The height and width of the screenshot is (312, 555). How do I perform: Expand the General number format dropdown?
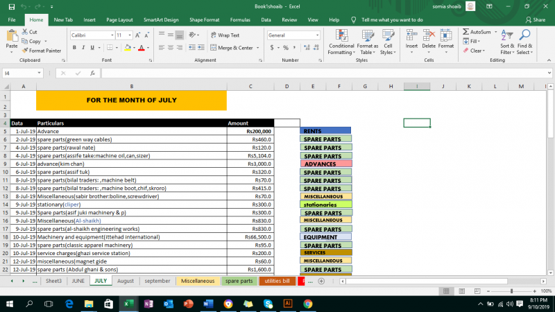317,35
